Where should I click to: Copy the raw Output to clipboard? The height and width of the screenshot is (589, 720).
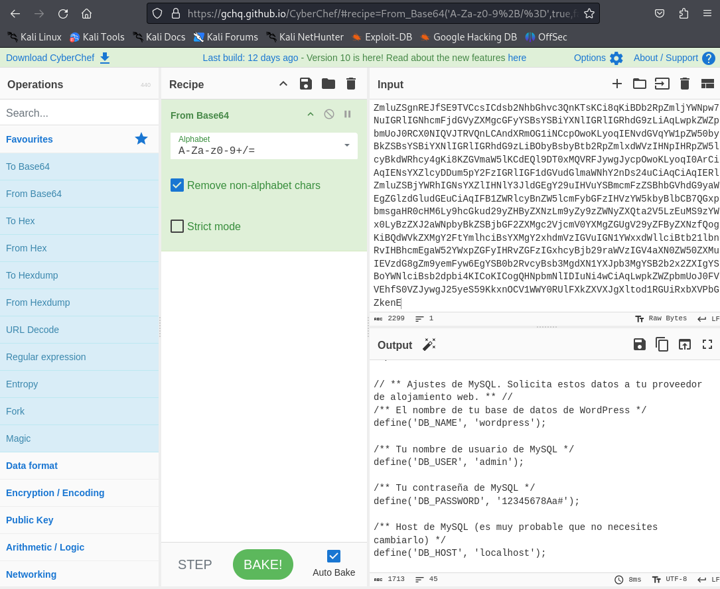pos(662,344)
